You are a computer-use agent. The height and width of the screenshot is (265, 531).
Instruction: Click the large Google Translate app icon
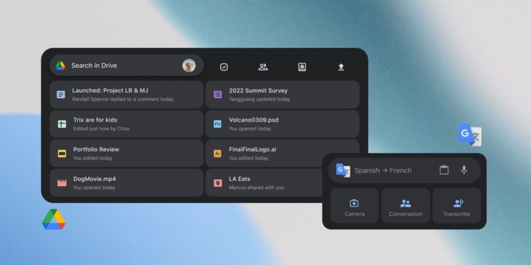(x=470, y=135)
